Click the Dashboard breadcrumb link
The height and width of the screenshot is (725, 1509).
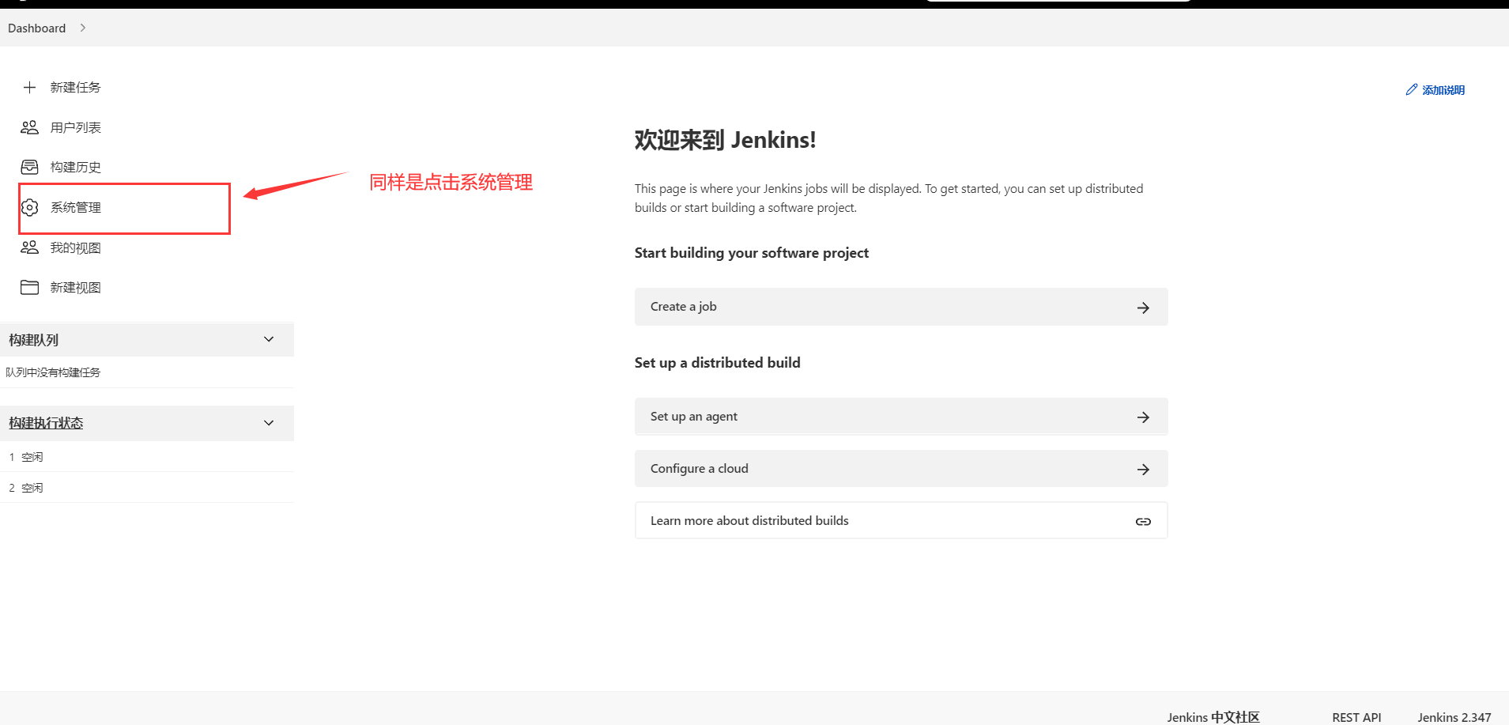click(x=36, y=28)
